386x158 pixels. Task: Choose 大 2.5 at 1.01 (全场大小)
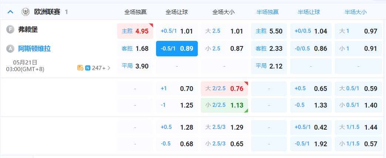click(224, 31)
